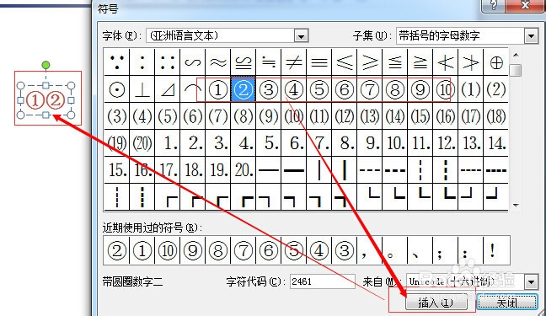The width and height of the screenshot is (546, 316).
Task: Click the 字符代码 character code field
Action: point(323,281)
